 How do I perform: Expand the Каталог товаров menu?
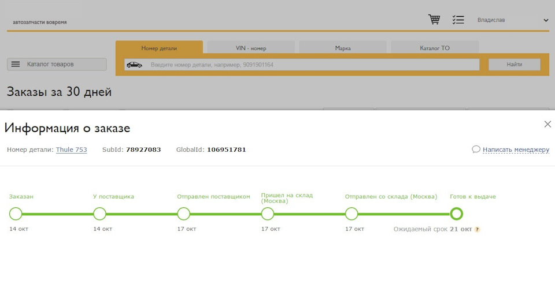click(x=57, y=64)
